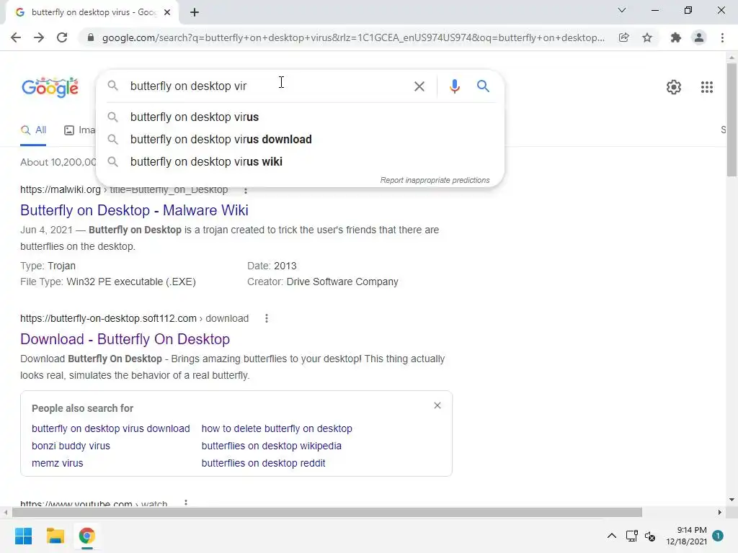738x553 pixels.
Task: Click the Chrome taskbar icon
Action: point(86,536)
